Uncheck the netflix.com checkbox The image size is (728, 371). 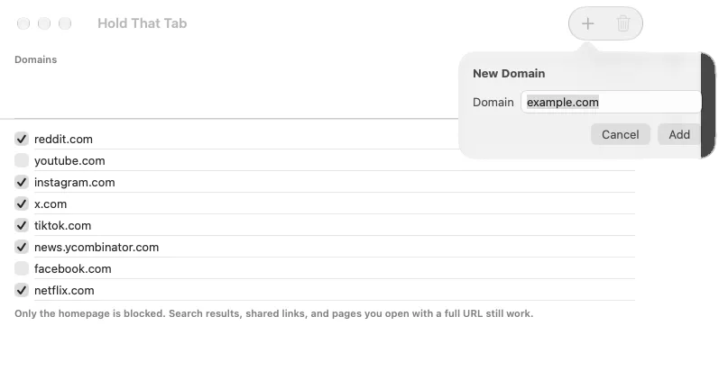[22, 291]
